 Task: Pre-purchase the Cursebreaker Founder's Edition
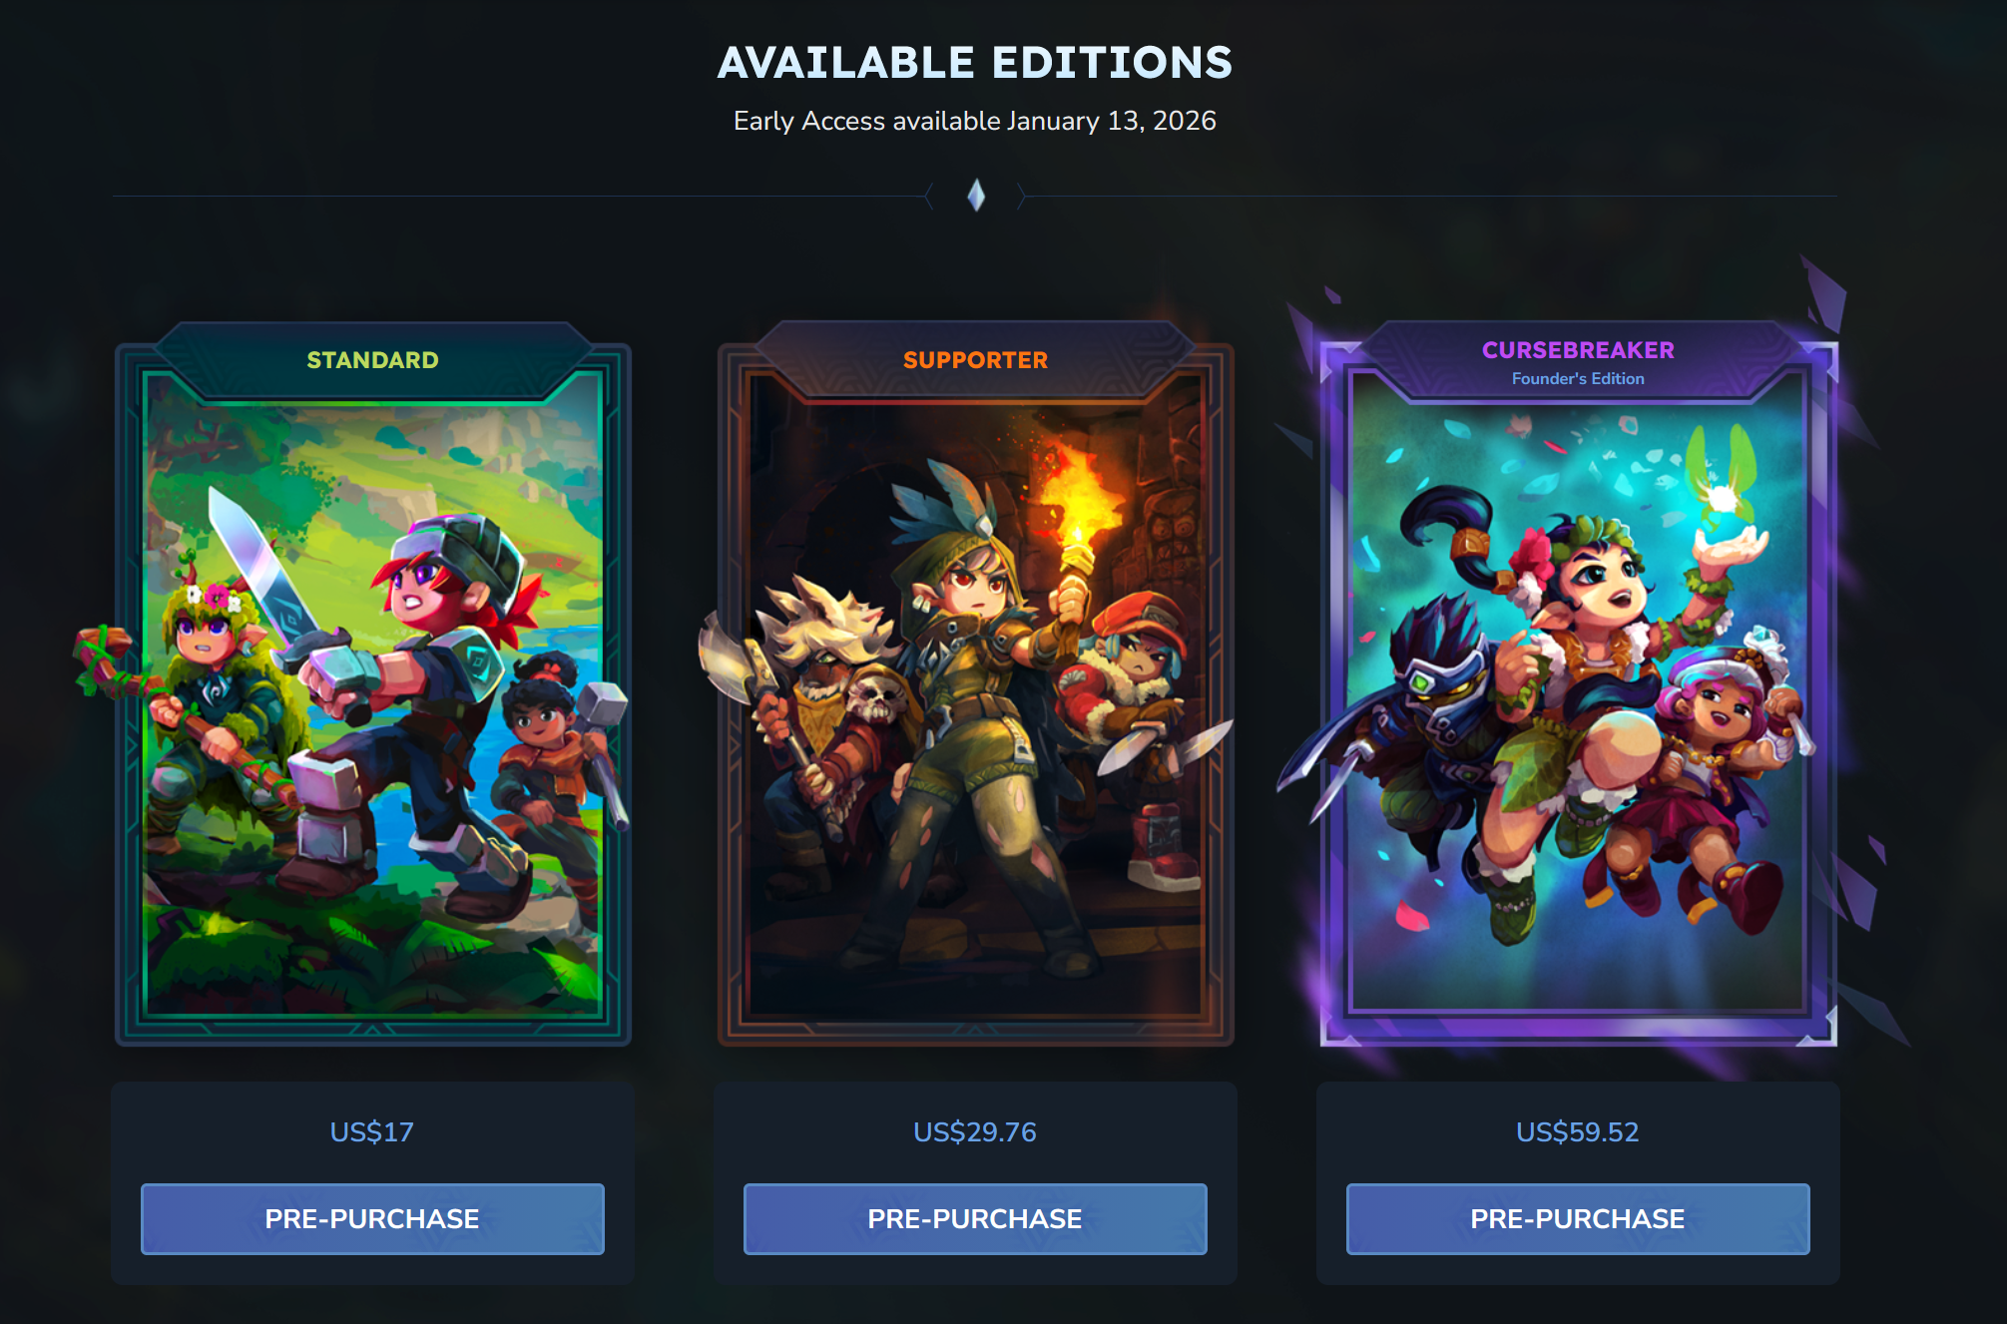(1578, 1218)
